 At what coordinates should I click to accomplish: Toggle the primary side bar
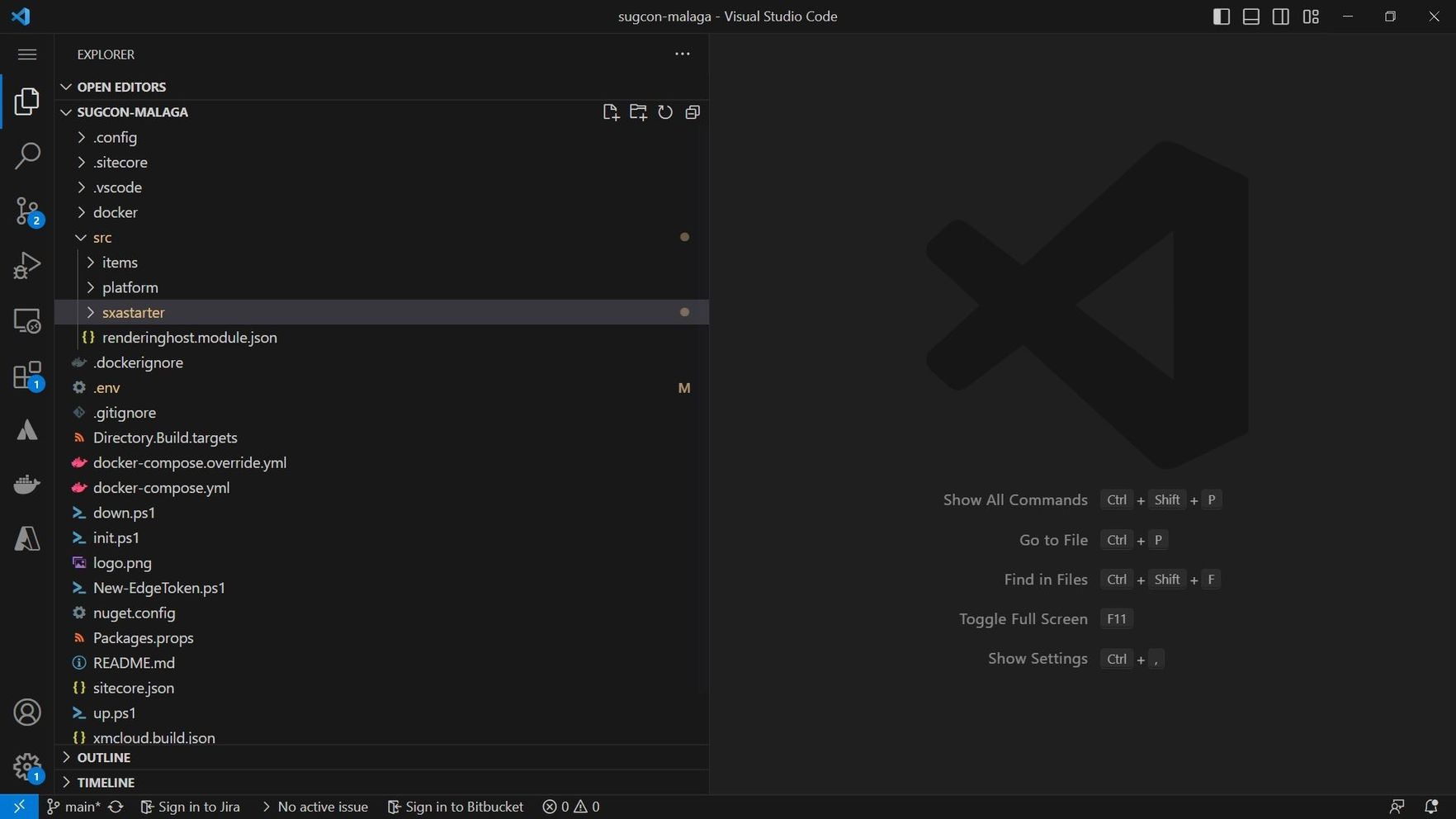[x=1222, y=17]
